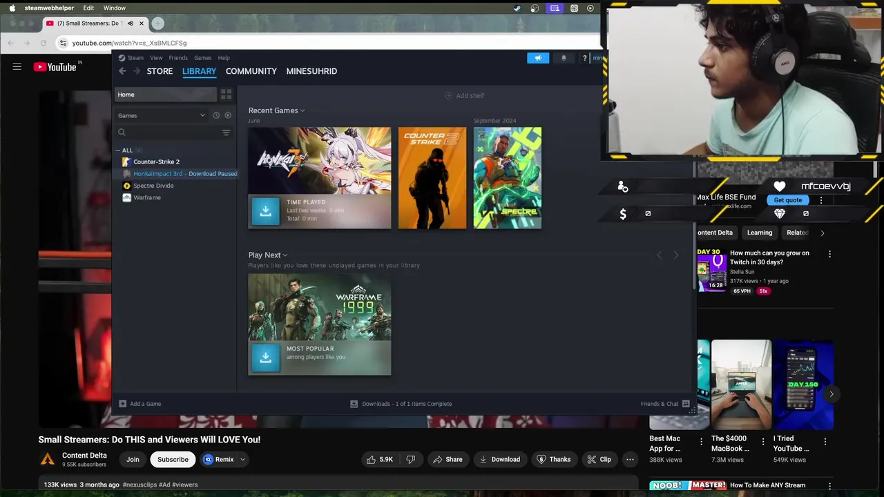The height and width of the screenshot is (497, 884).
Task: Open macOS Edit menu
Action: click(x=88, y=8)
